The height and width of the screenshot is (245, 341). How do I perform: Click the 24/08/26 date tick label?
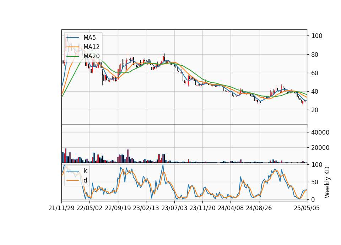pos(259,208)
